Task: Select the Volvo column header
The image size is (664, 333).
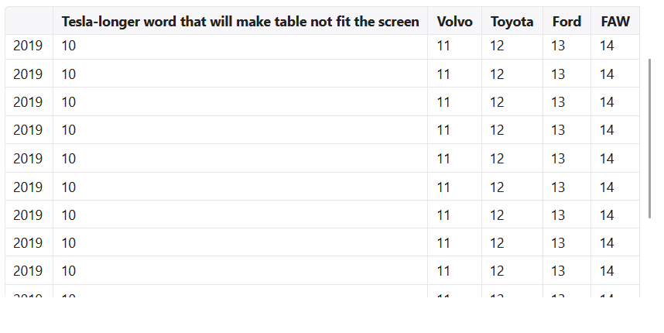Action: coord(454,22)
